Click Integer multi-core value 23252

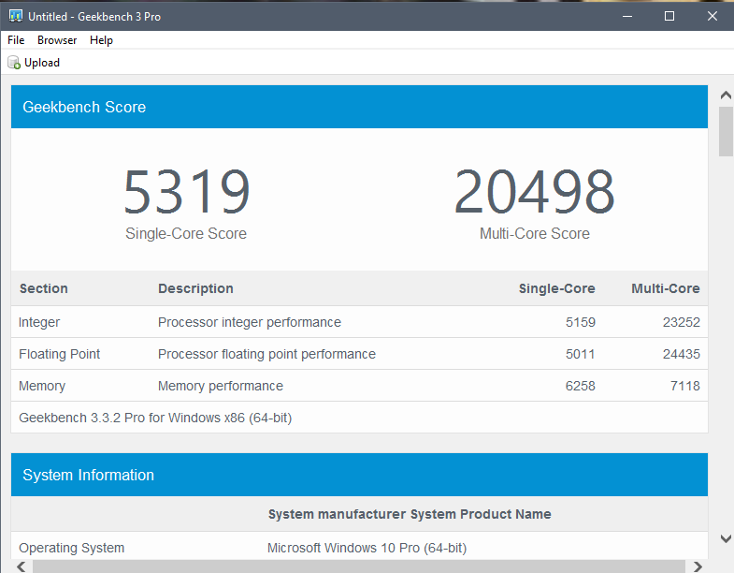point(681,322)
